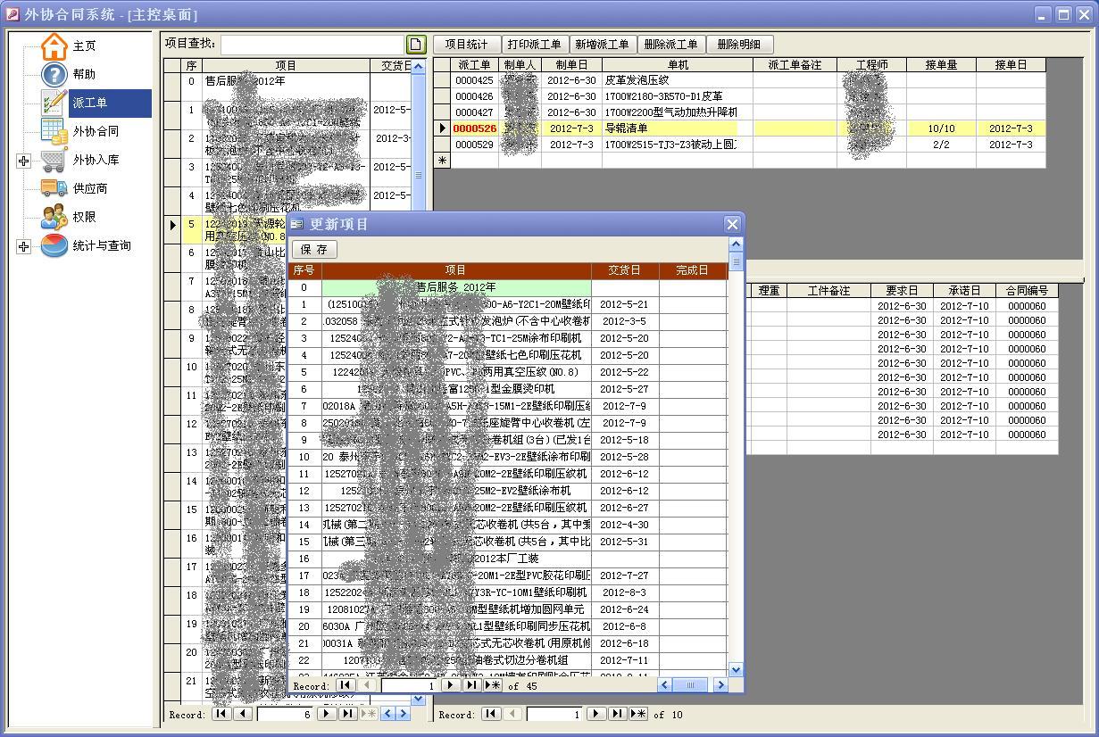This screenshot has width=1099, height=737.
Task: Click 删除明细 button
Action: (x=739, y=45)
